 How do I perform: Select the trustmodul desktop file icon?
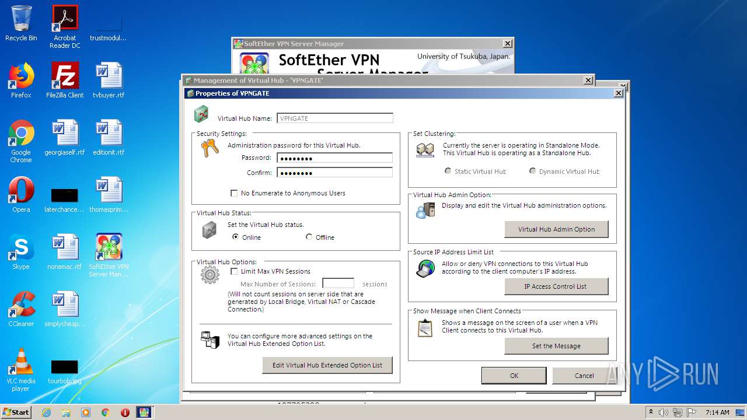click(x=109, y=28)
